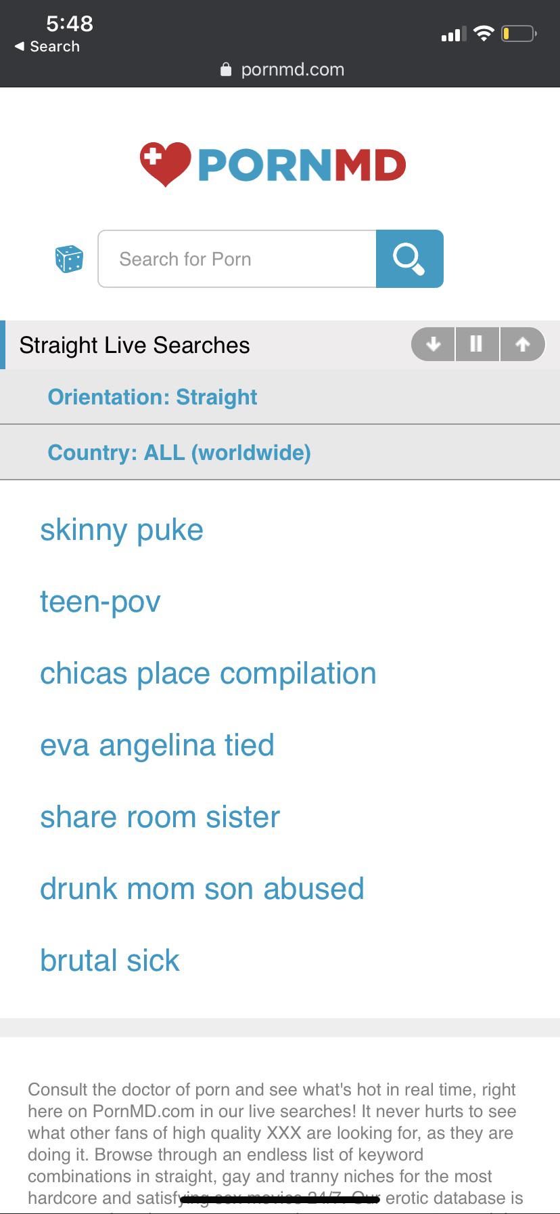This screenshot has height=1214, width=560.
Task: Expand the Straight Live Searches section
Action: (133, 344)
